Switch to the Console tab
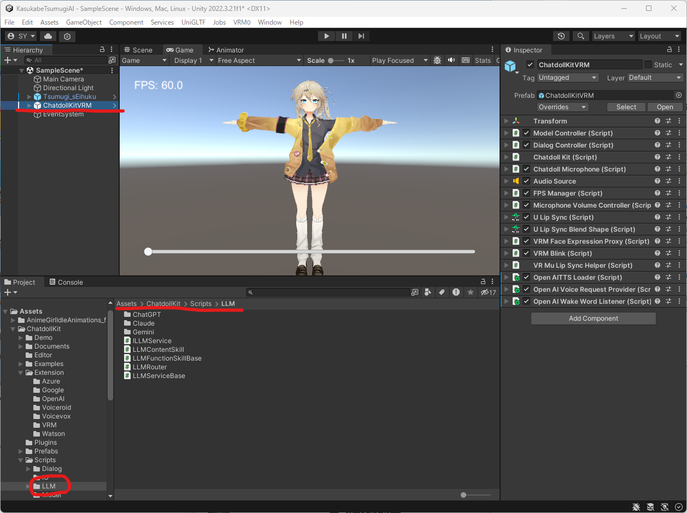 [x=66, y=282]
